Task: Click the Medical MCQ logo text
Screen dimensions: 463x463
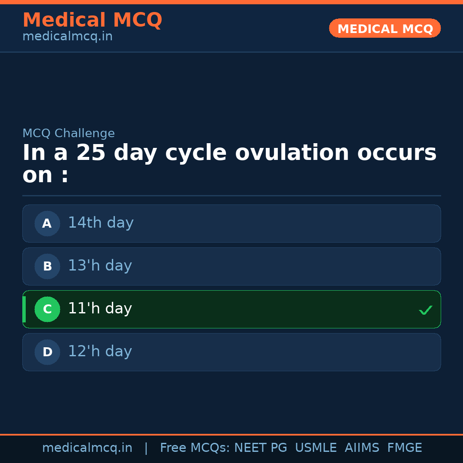Action: (92, 20)
